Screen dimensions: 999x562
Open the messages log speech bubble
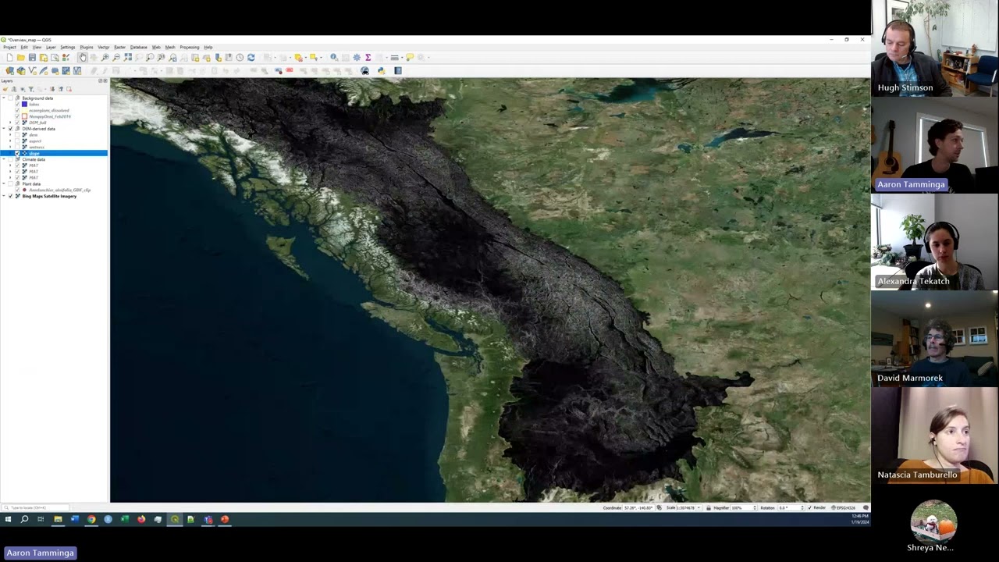pos(866,507)
